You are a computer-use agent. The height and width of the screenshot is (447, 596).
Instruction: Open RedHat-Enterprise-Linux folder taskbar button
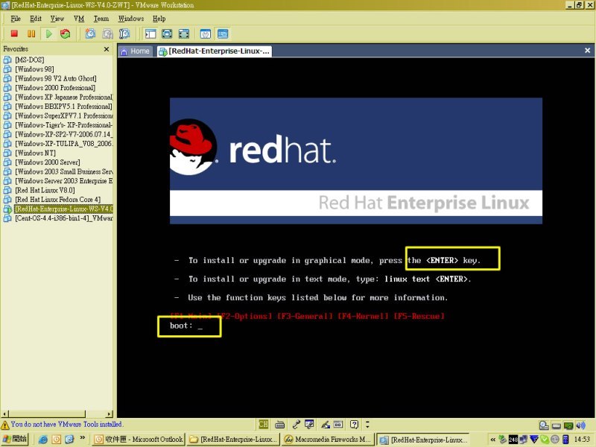233,440
